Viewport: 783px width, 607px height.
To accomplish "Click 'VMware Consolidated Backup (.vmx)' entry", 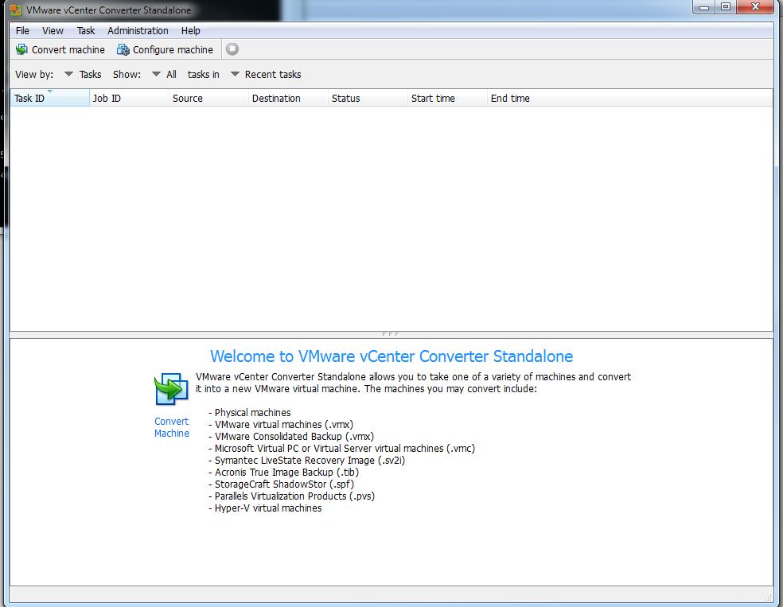I will tap(291, 436).
